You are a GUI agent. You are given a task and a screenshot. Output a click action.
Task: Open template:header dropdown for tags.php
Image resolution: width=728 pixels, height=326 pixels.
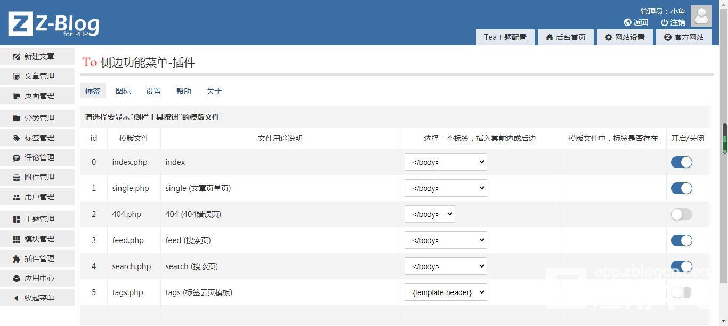[x=446, y=292]
